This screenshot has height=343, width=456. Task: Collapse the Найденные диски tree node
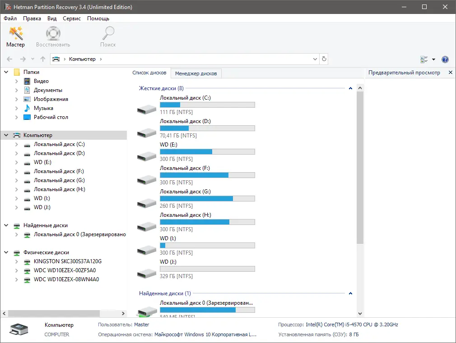[x=6, y=225]
